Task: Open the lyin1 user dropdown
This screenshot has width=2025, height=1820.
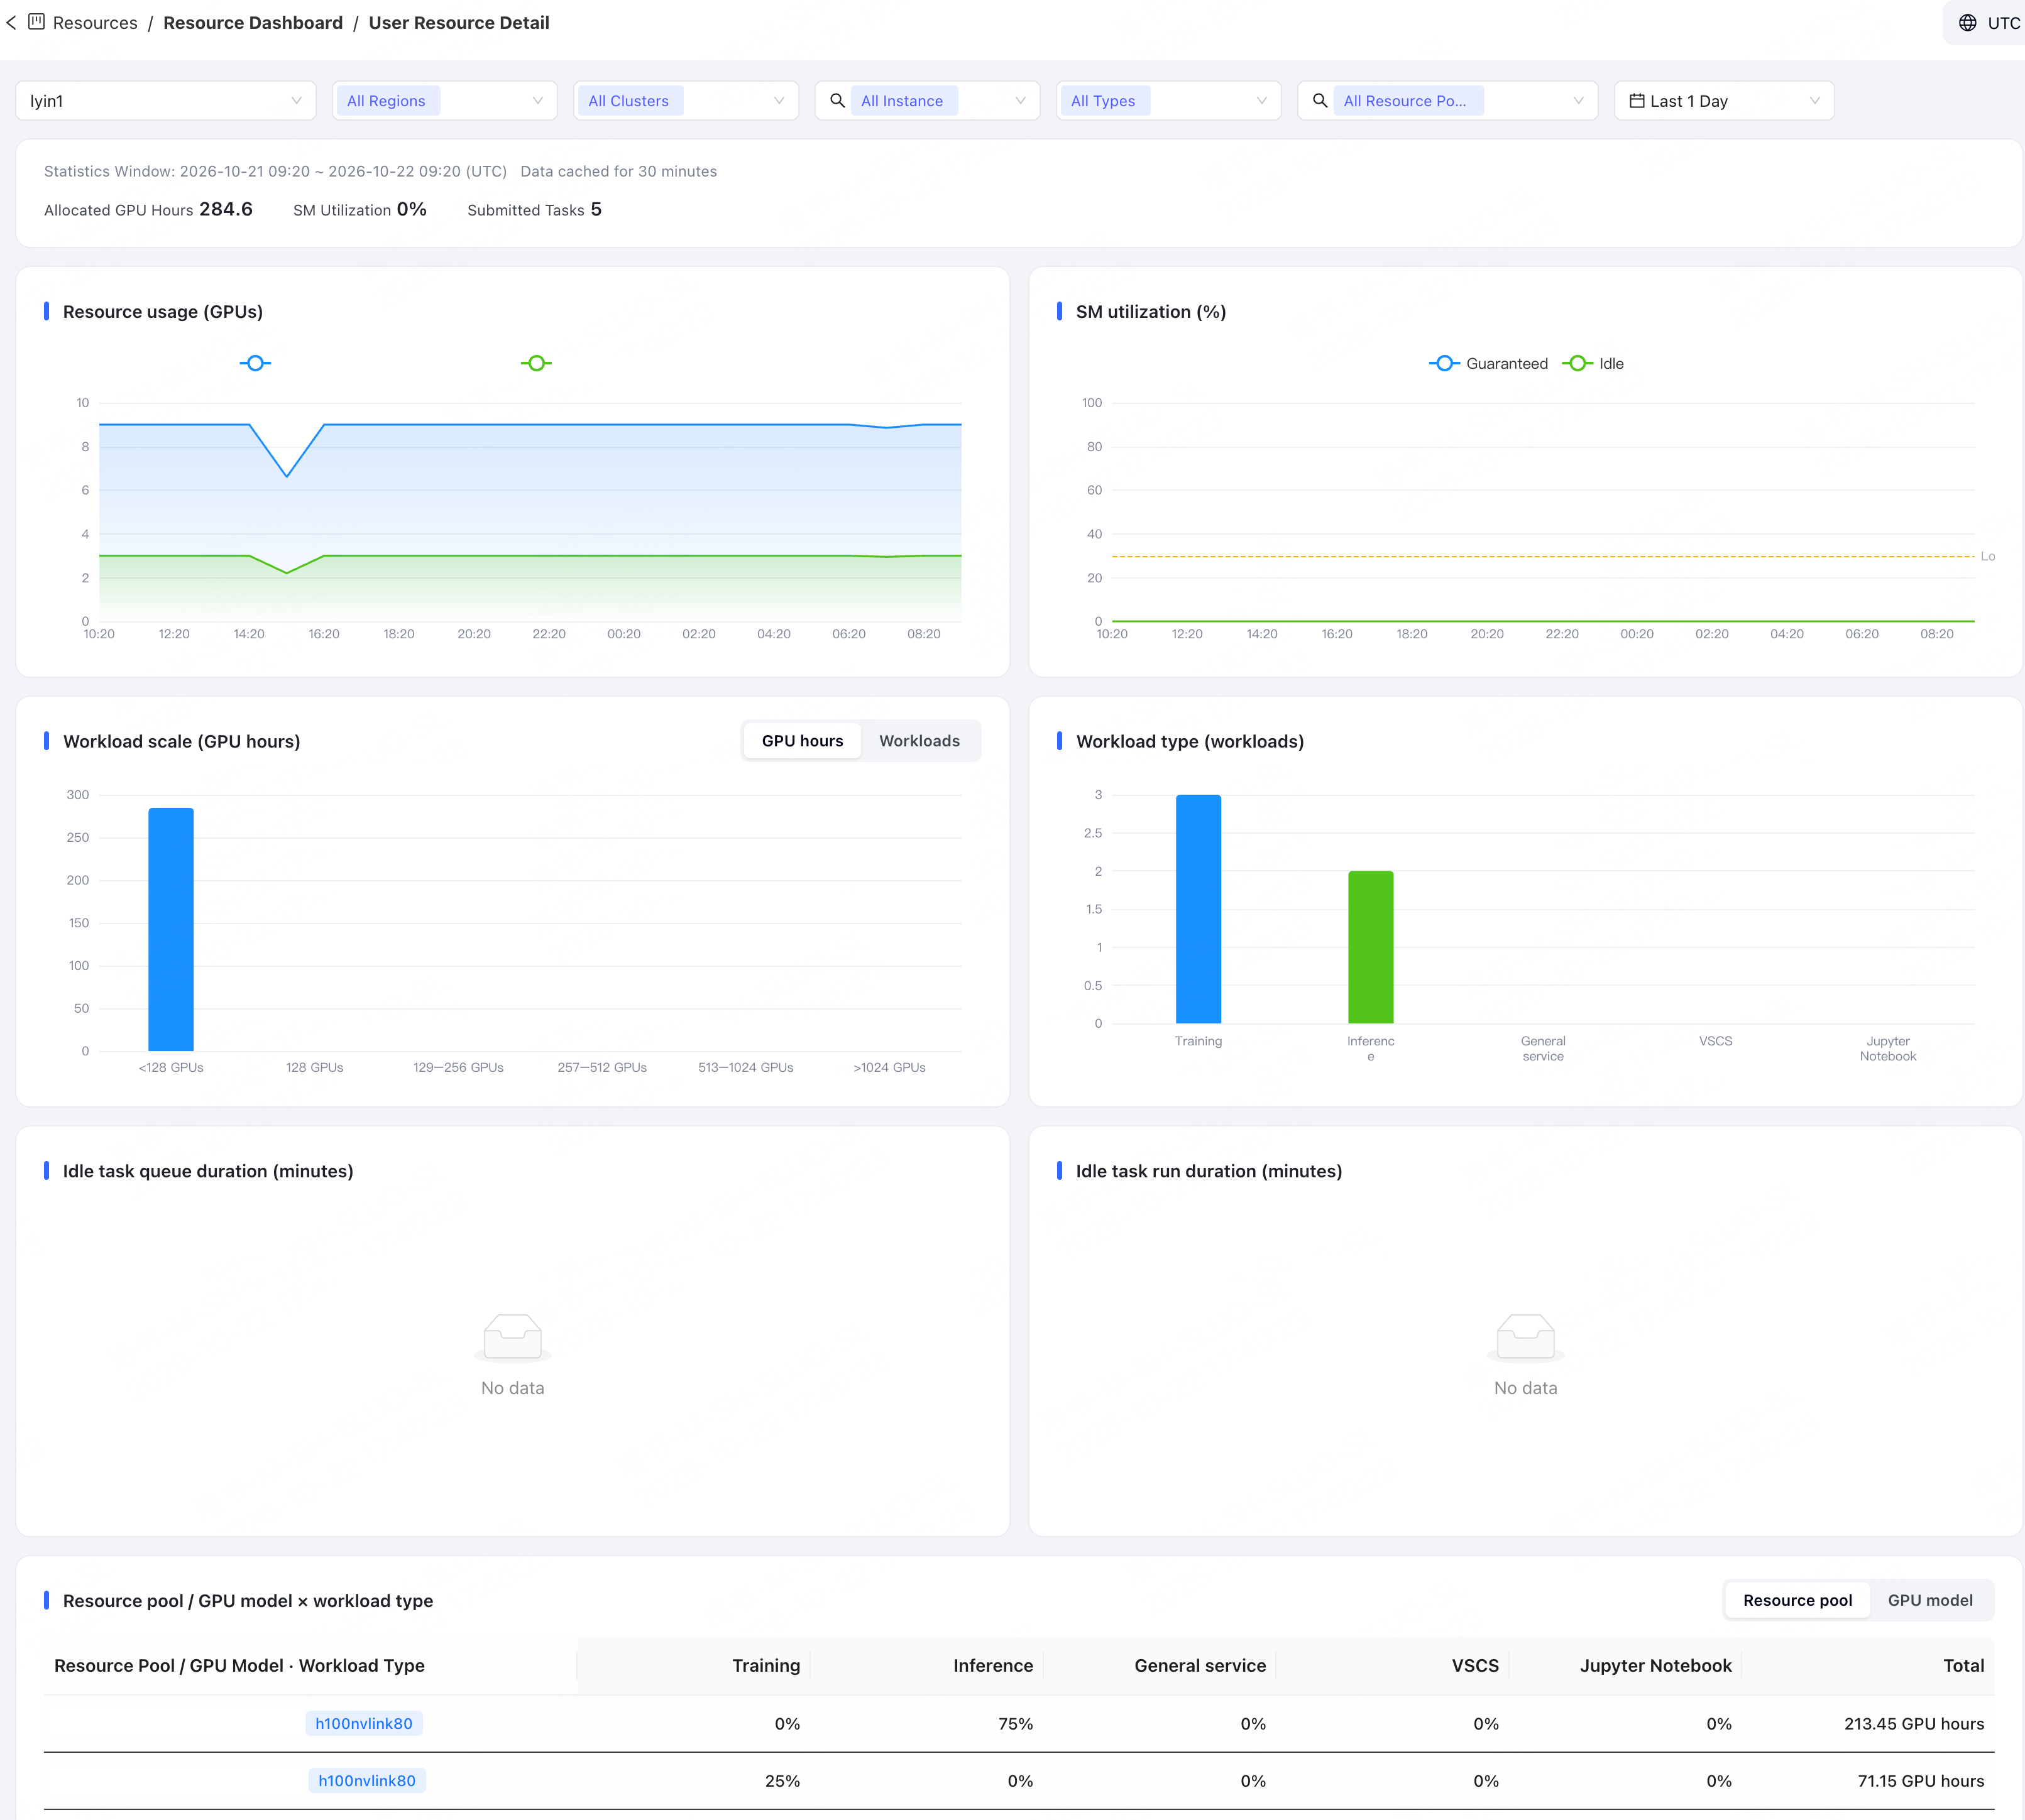Action: tap(166, 101)
